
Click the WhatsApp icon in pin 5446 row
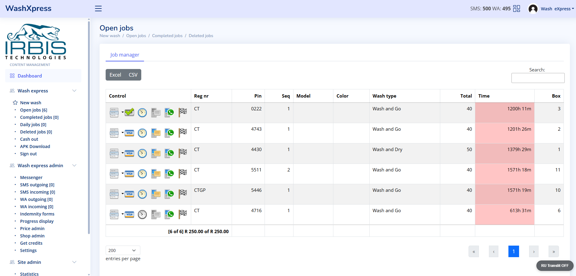click(169, 194)
